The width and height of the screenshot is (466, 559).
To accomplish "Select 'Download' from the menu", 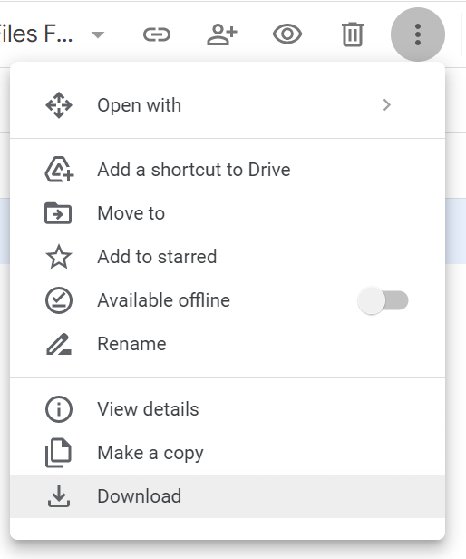I will 228,496.
